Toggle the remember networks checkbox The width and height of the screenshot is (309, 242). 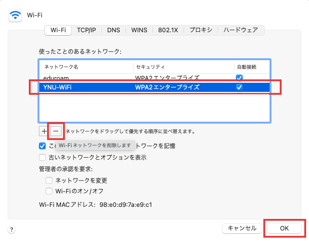[43, 146]
